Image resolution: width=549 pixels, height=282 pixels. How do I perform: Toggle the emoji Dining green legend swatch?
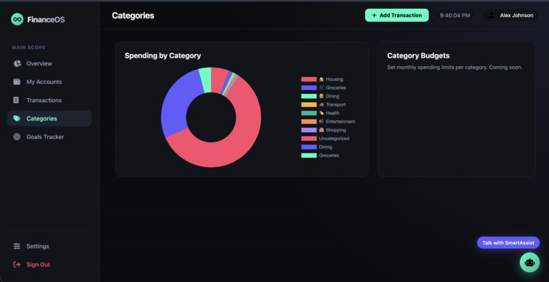point(309,96)
